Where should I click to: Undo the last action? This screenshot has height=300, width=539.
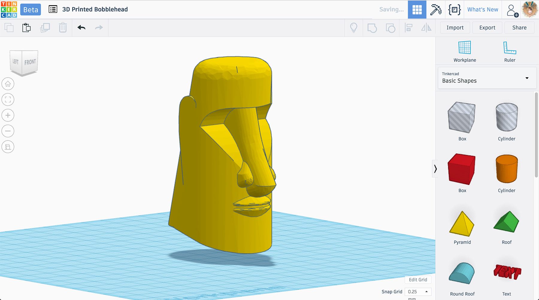point(81,28)
